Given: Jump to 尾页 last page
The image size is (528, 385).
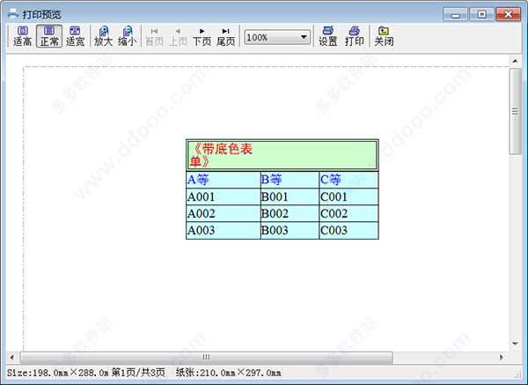Looking at the screenshot, I should 225,37.
